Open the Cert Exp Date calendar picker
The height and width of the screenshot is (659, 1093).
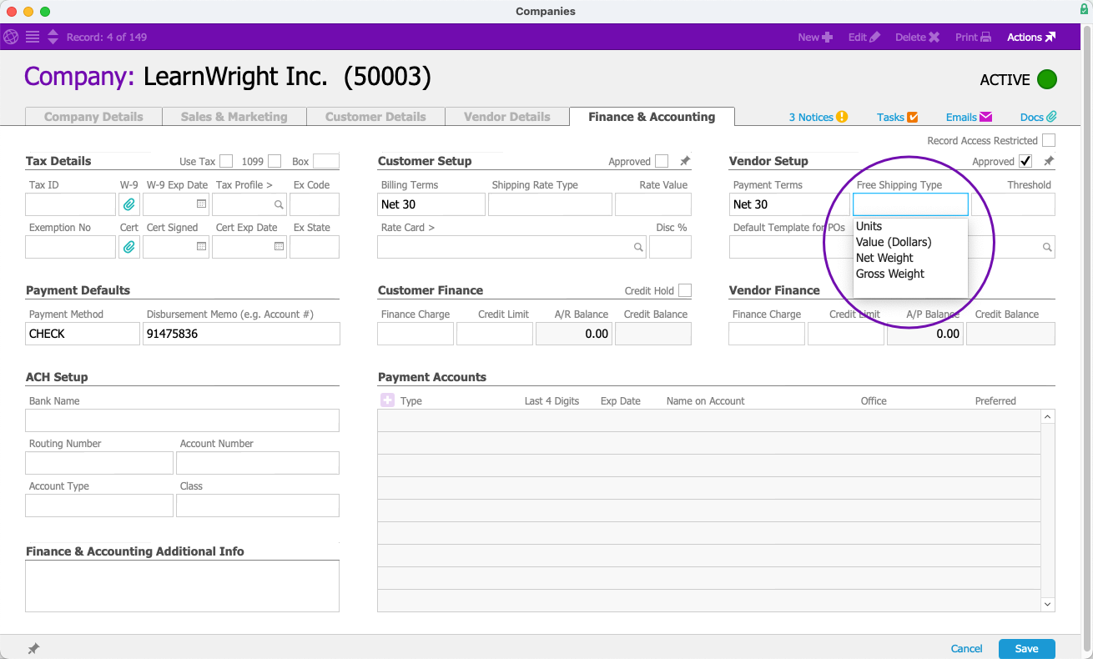pos(279,246)
